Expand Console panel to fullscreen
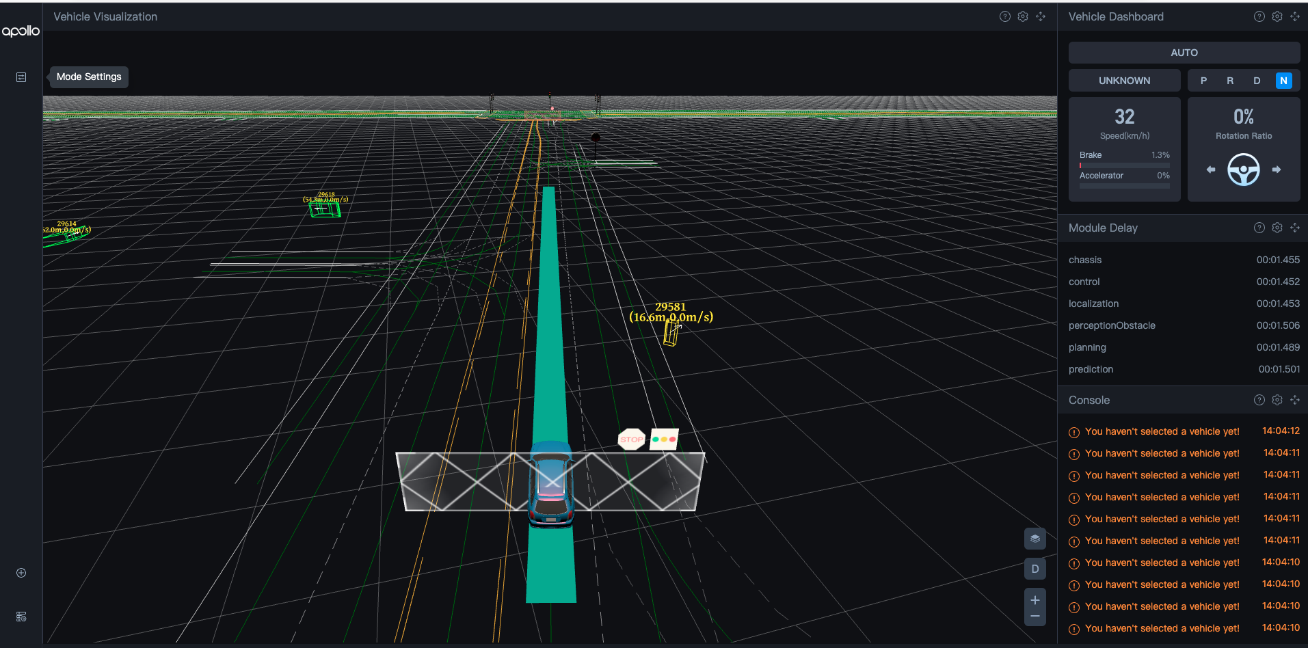Screen dimensions: 1308x648 tap(1295, 400)
